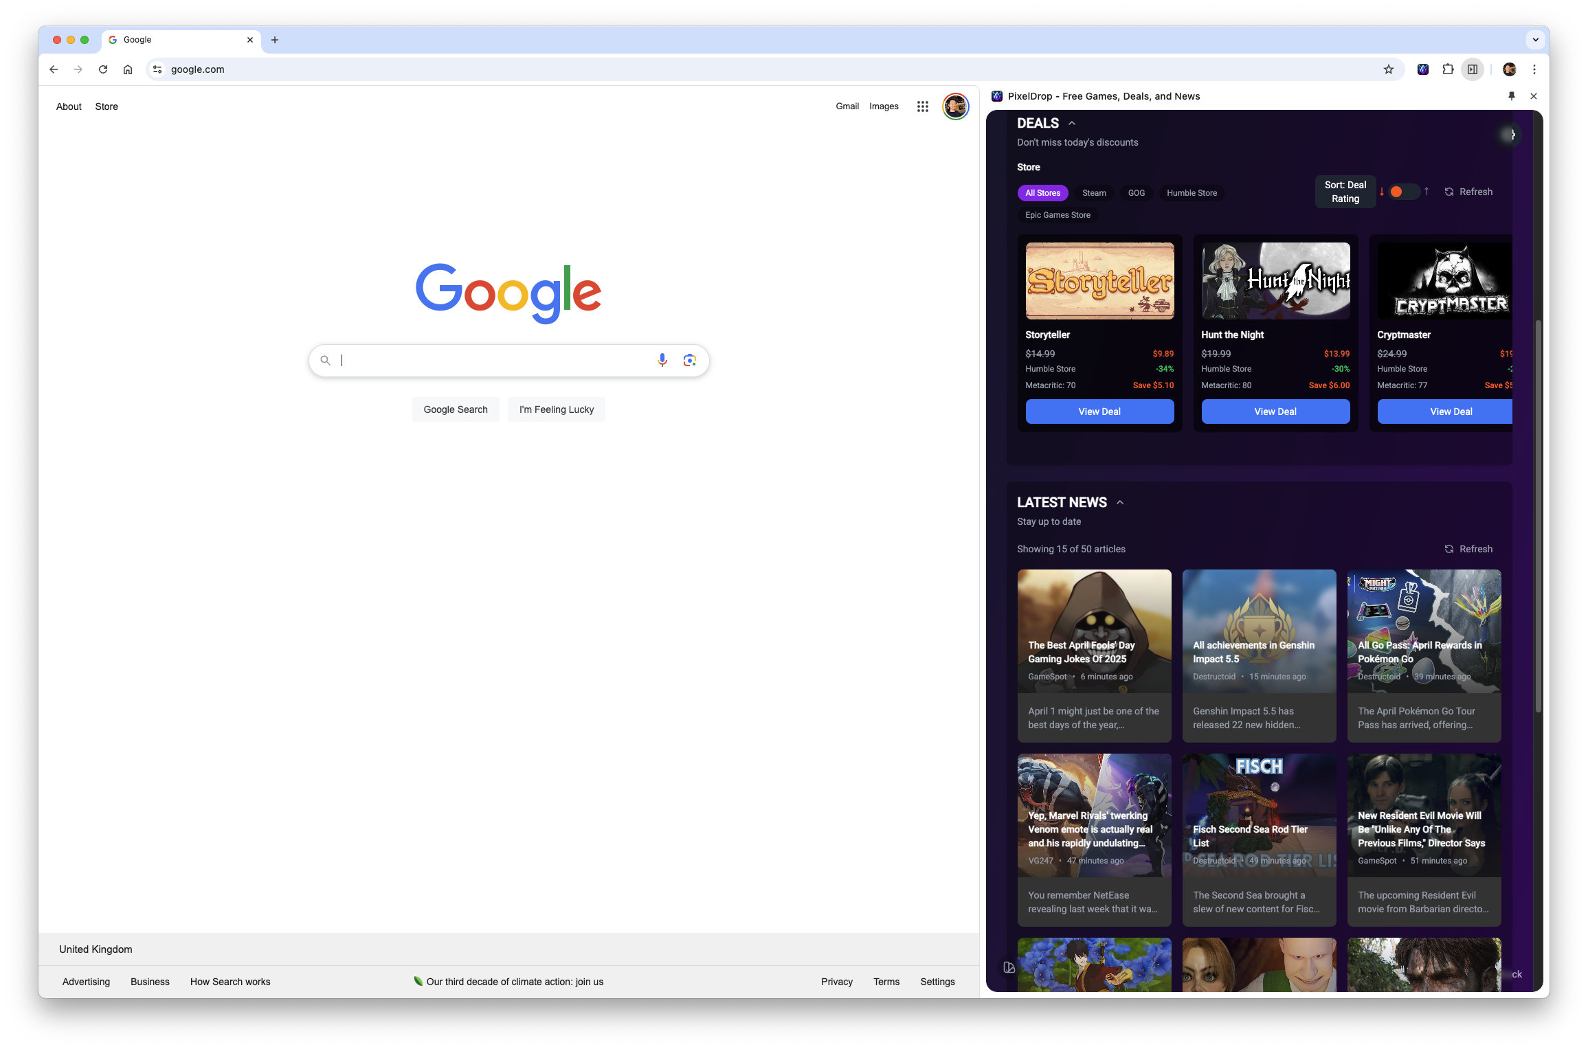Viewport: 1588px width, 1049px height.
Task: Select the Steam store filter
Action: [x=1093, y=193]
